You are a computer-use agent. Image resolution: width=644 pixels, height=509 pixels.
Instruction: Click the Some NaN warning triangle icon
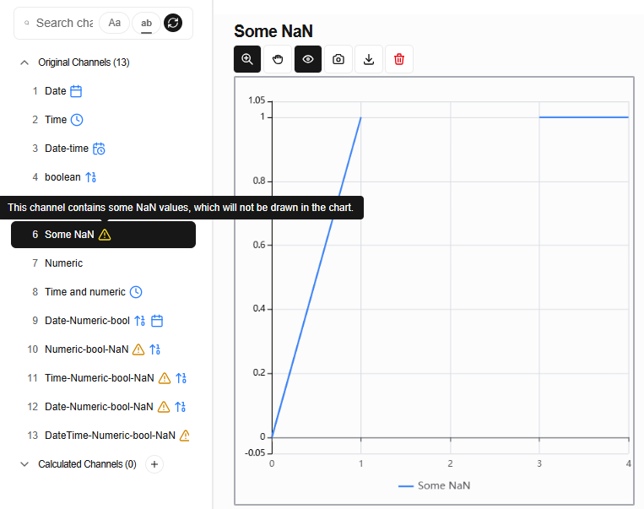click(105, 235)
